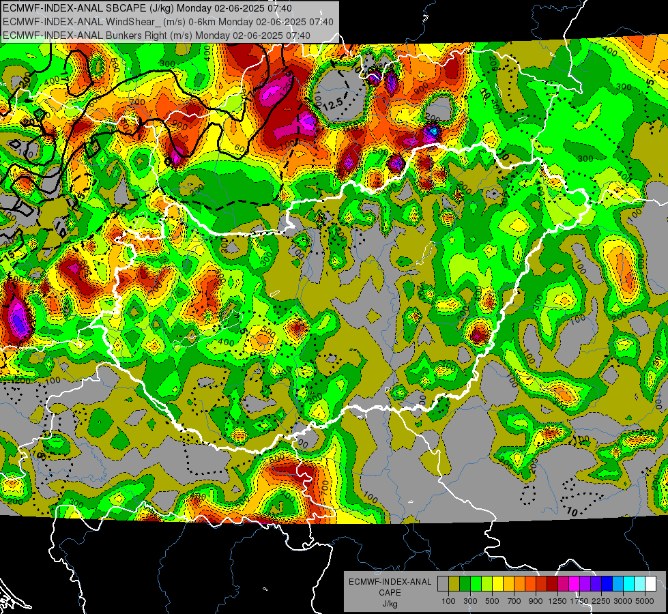Select the purple swatch right of 1750
668x614 pixels.
pos(585,584)
